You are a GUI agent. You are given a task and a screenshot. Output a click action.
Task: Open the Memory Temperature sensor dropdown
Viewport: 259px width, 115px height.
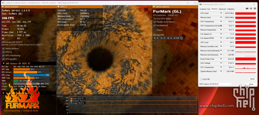[x=221, y=30]
